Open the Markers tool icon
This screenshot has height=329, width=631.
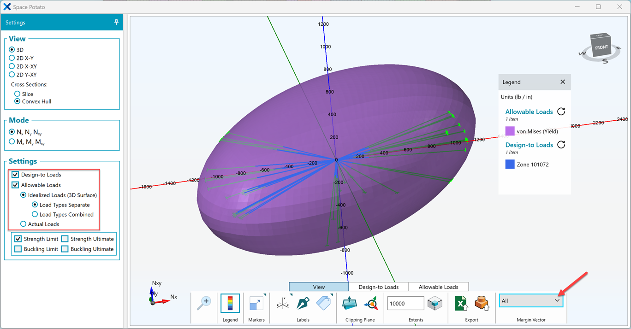pyautogui.click(x=256, y=303)
